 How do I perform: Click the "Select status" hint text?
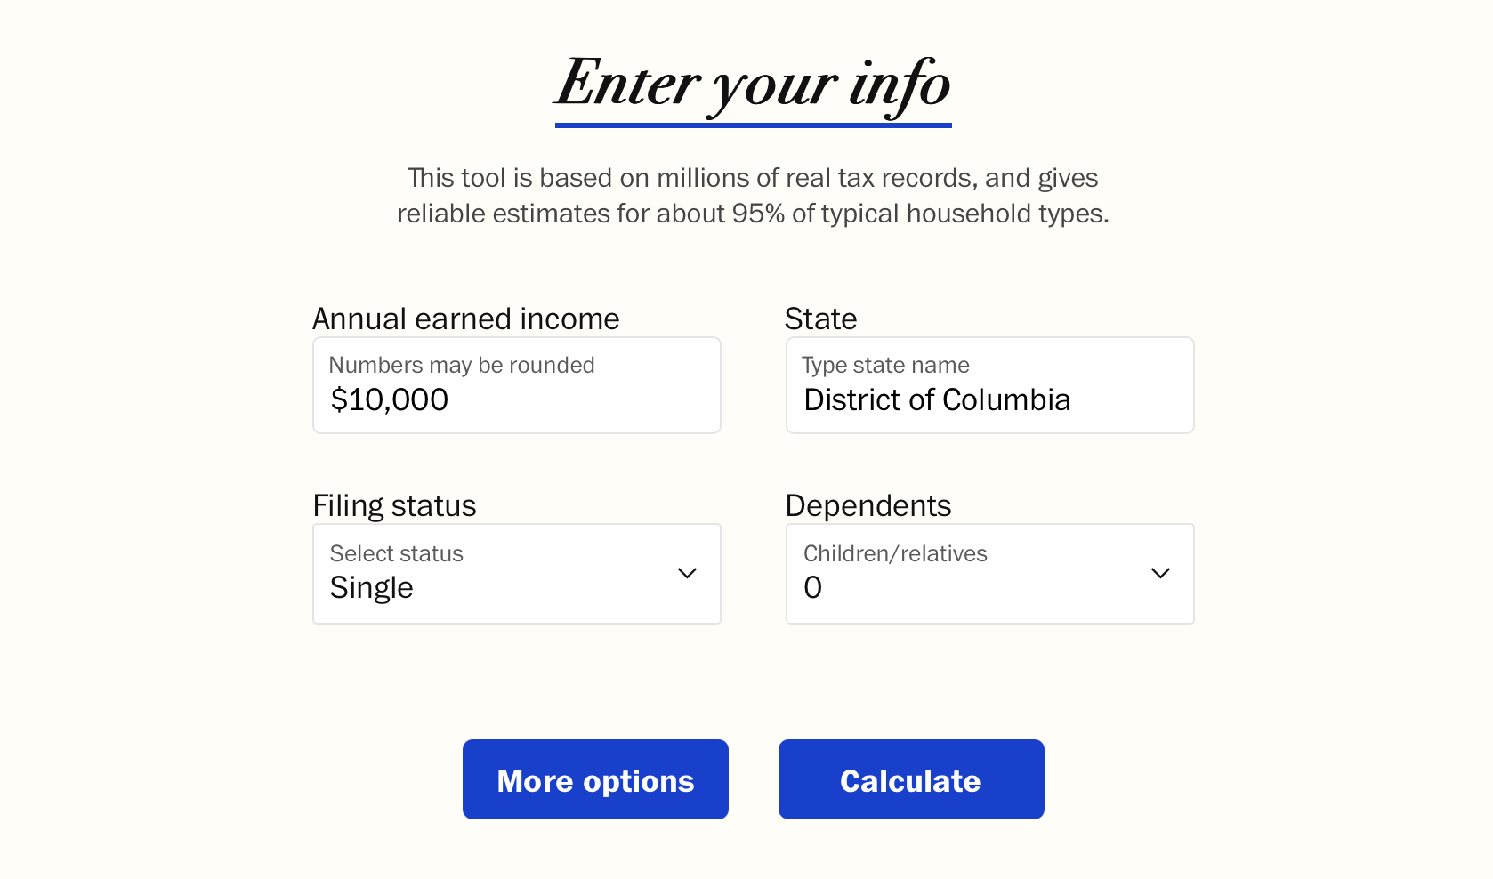[x=396, y=553]
